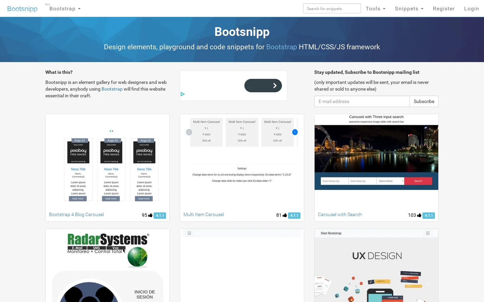The height and width of the screenshot is (302, 484).
Task: Open the Bootstrap framework dropdown
Action: click(x=65, y=9)
